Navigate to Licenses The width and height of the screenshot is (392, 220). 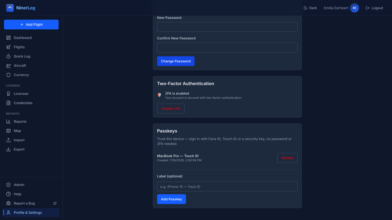31,94
